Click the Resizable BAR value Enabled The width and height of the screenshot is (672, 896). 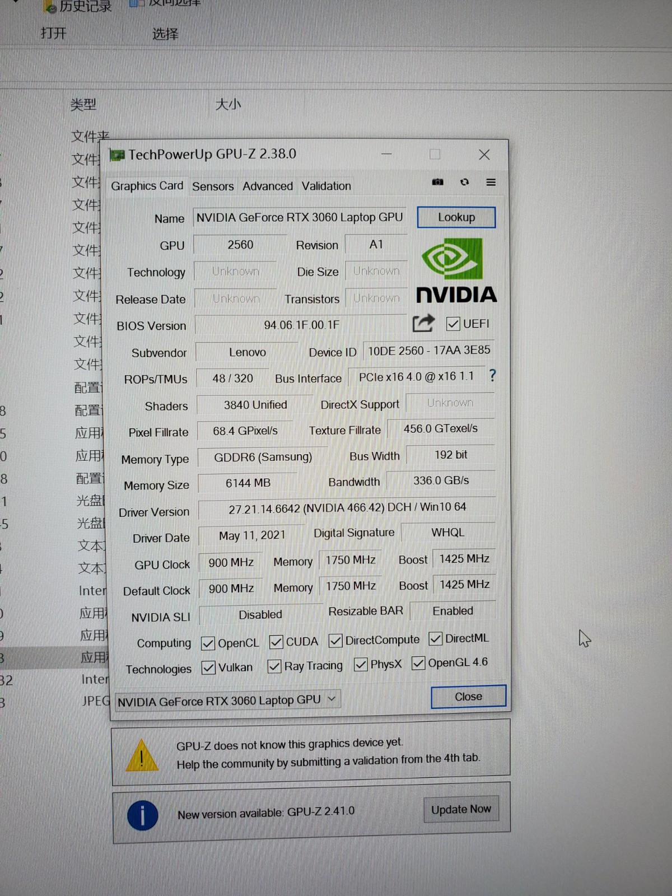click(452, 611)
